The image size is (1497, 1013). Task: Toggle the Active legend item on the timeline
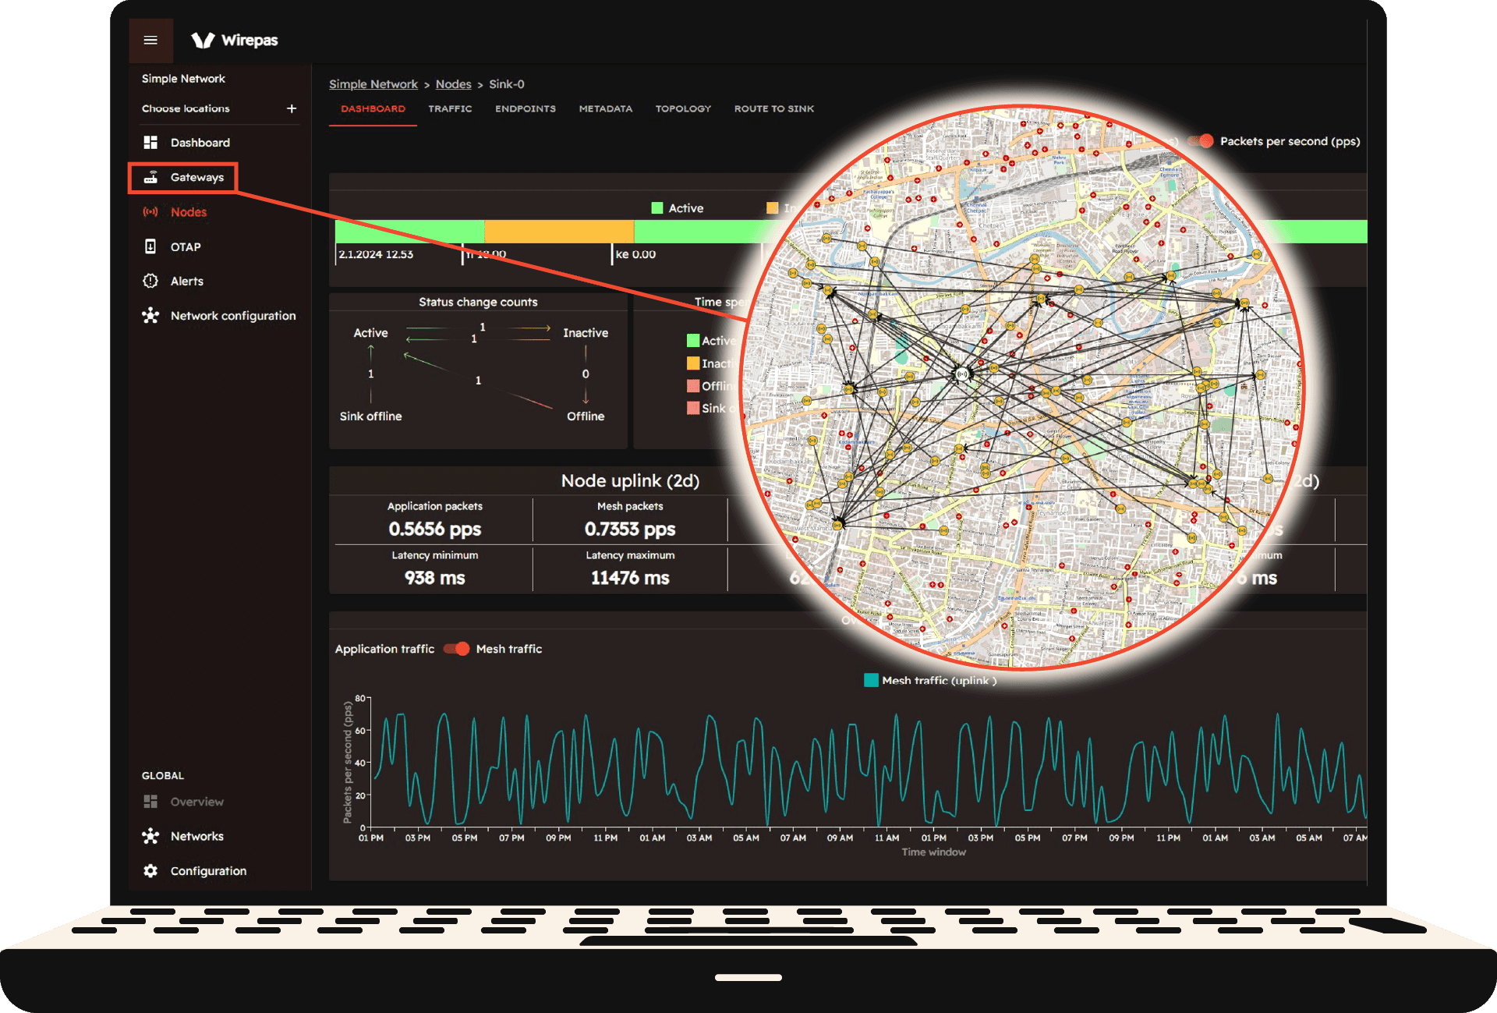[657, 207]
